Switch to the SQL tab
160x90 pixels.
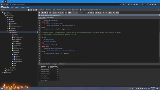[54, 10]
